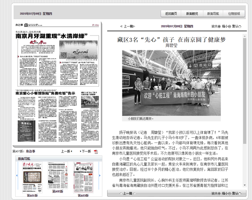
Task: Go to previous page with 上一版
Action: click(66, 151)
